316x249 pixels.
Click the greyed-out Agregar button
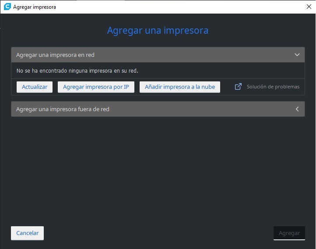coord(289,233)
